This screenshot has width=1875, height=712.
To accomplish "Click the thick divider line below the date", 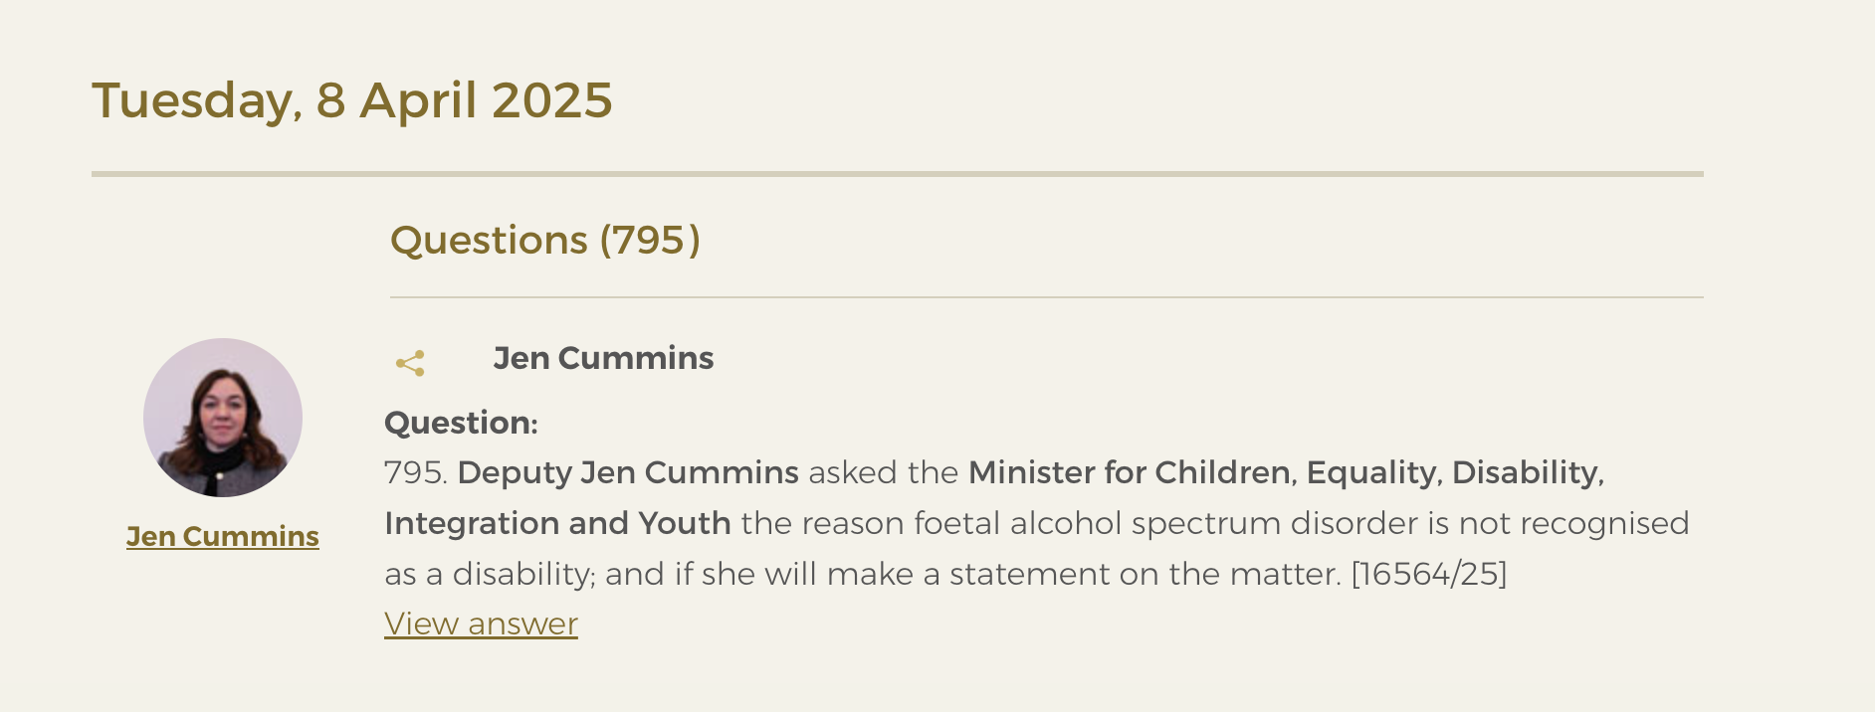I will (x=898, y=174).
